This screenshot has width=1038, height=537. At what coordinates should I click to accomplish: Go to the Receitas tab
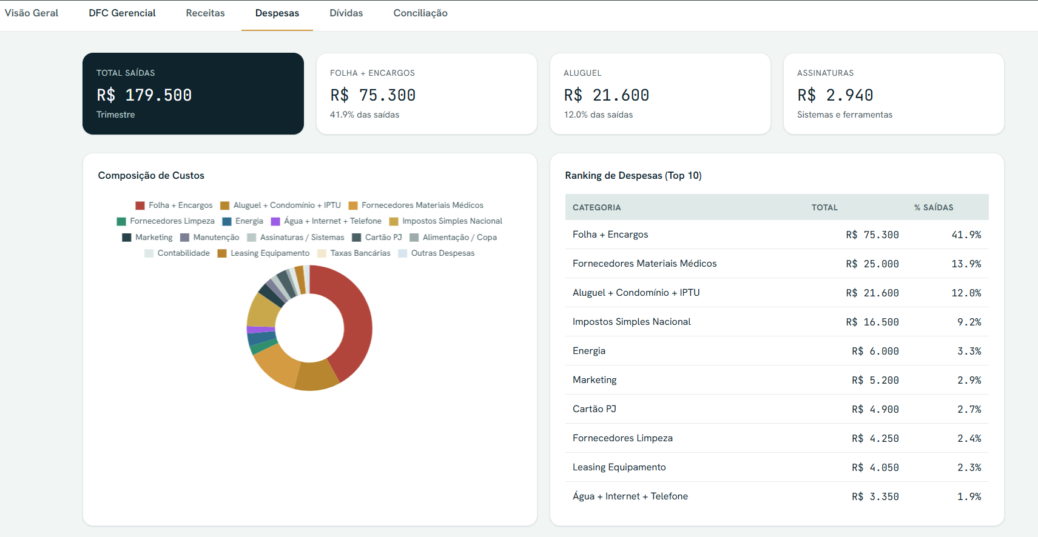[x=205, y=13]
